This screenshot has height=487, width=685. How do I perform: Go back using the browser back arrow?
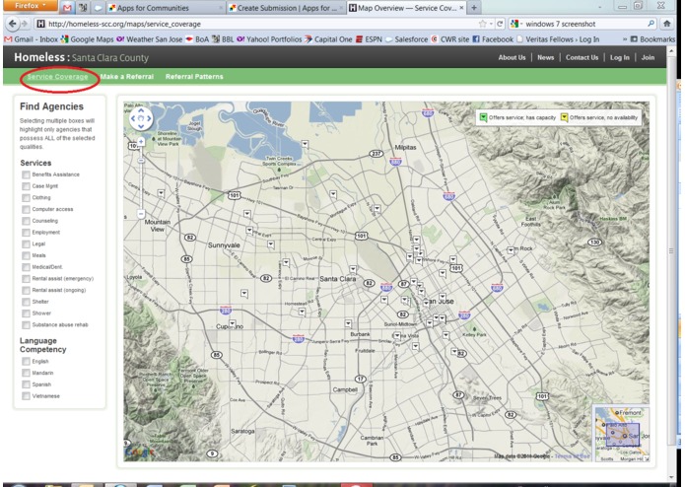pos(12,24)
